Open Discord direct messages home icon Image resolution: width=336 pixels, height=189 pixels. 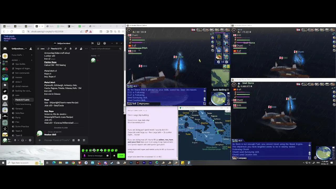[5, 49]
